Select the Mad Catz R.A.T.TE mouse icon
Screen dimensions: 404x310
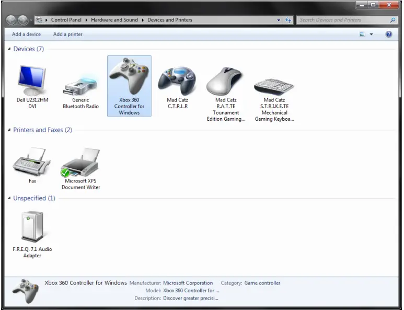click(225, 81)
